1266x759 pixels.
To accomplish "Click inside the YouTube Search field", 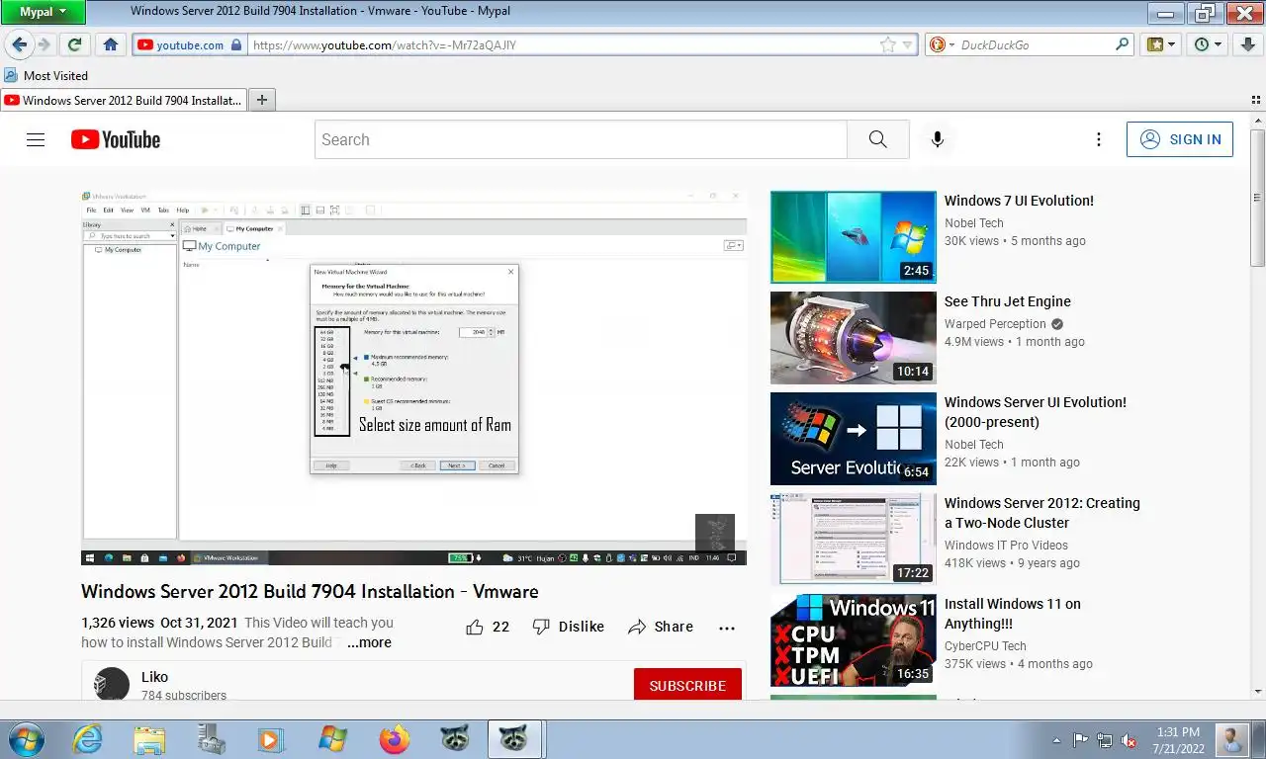I will click(582, 139).
